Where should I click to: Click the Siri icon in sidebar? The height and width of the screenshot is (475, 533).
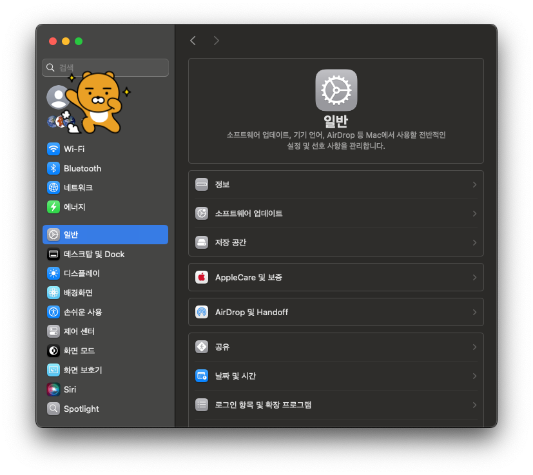pyautogui.click(x=53, y=389)
